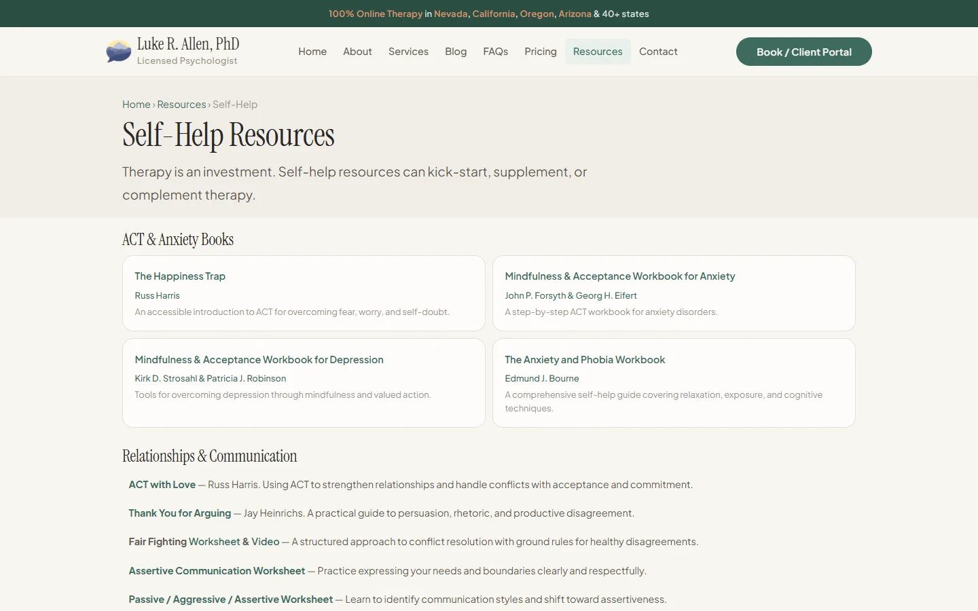The image size is (978, 611).
Task: Click the Book / Client Portal button
Action: (x=803, y=52)
